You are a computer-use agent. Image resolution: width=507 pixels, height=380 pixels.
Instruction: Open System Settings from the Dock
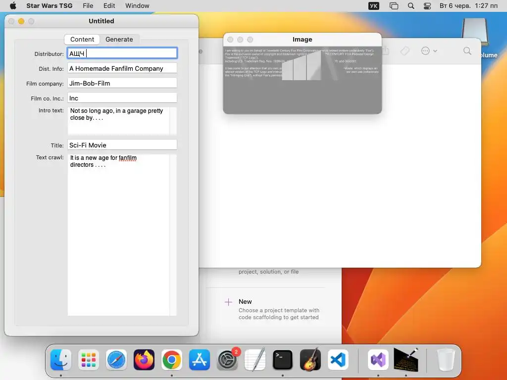[227, 360]
